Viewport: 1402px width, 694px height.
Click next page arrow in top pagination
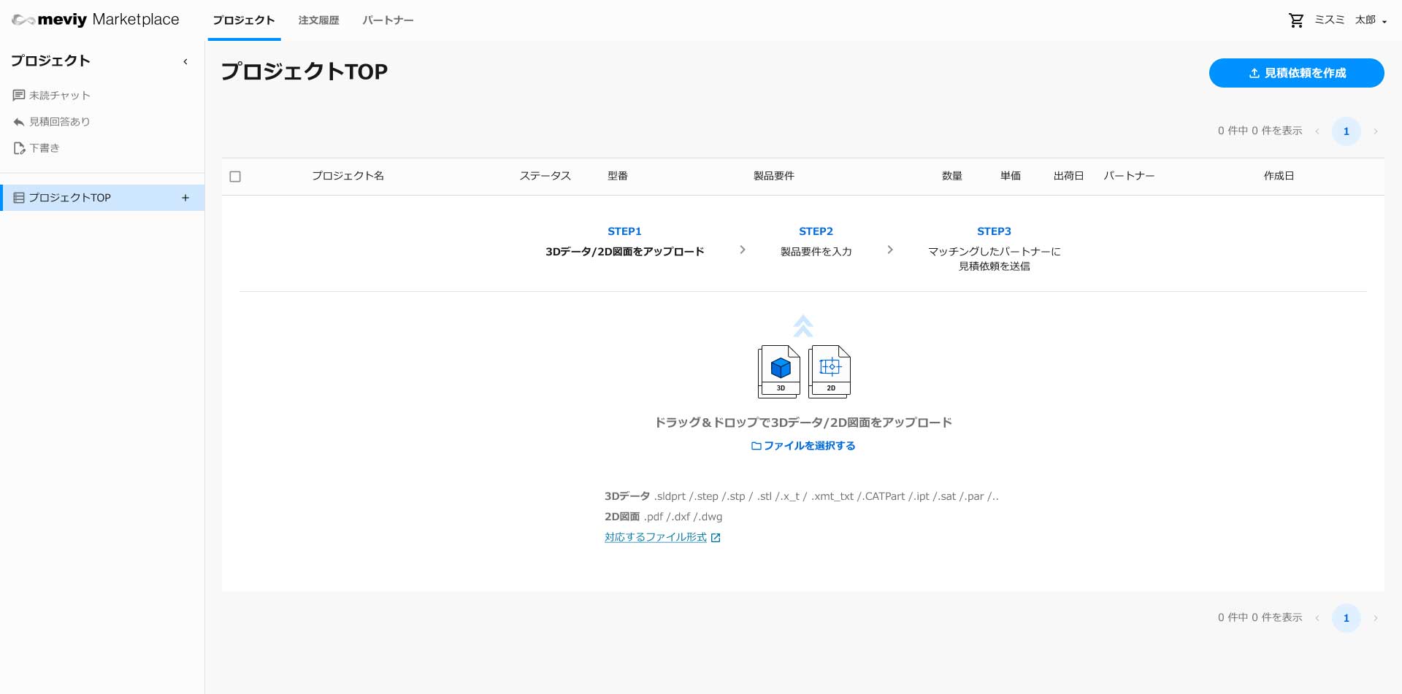point(1376,131)
